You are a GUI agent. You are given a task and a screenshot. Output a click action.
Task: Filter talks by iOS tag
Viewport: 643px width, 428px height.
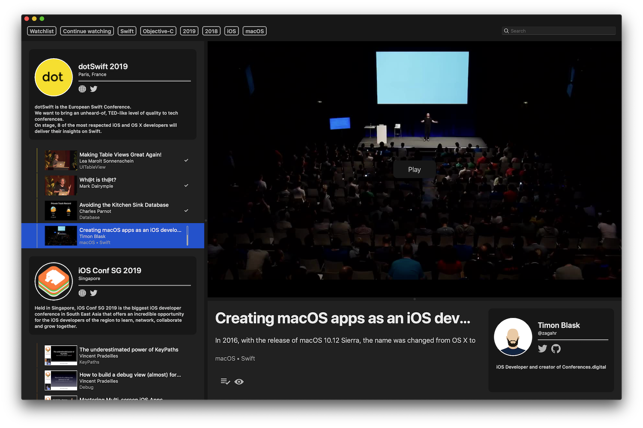pos(231,31)
